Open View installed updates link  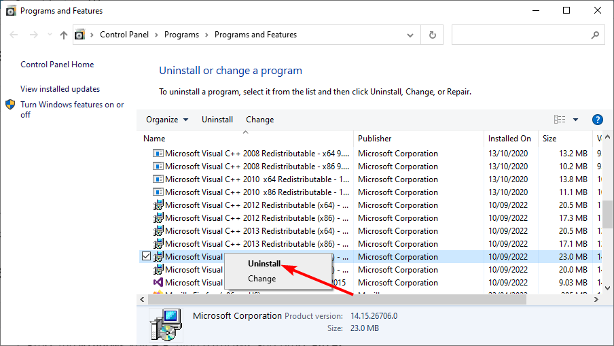(60, 89)
